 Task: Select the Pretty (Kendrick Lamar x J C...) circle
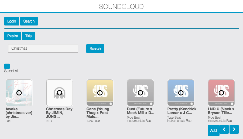click(181, 93)
